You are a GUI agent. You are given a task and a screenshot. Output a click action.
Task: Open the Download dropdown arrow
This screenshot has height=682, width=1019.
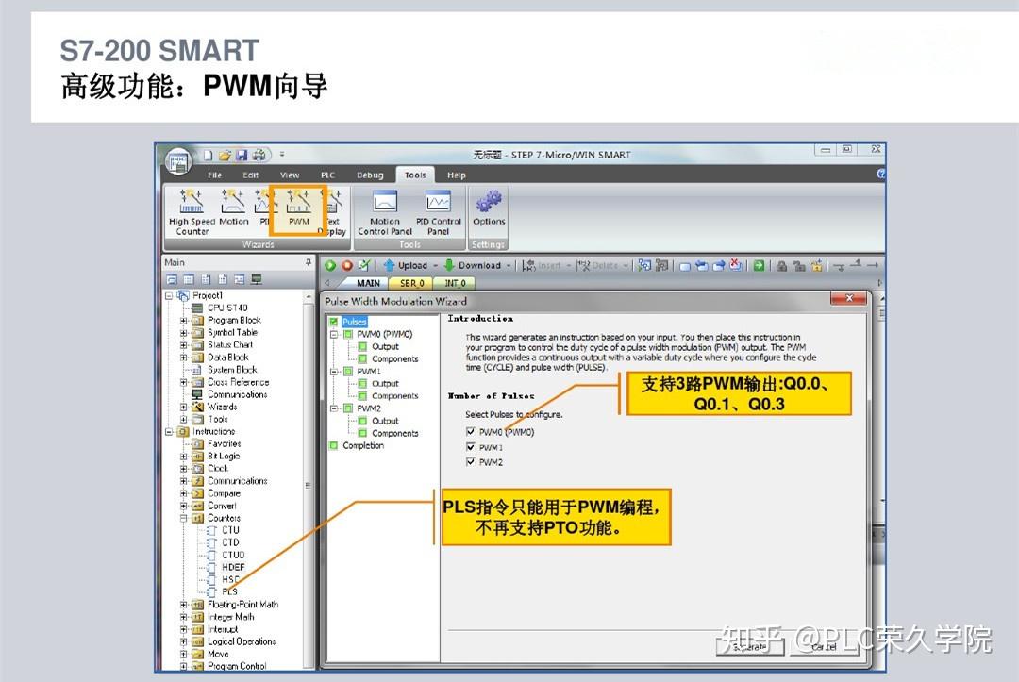coord(509,265)
